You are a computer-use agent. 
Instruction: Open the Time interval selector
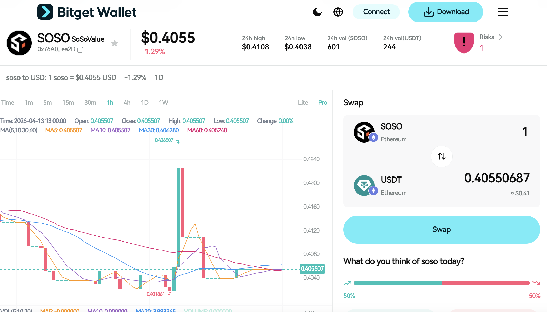(8, 103)
